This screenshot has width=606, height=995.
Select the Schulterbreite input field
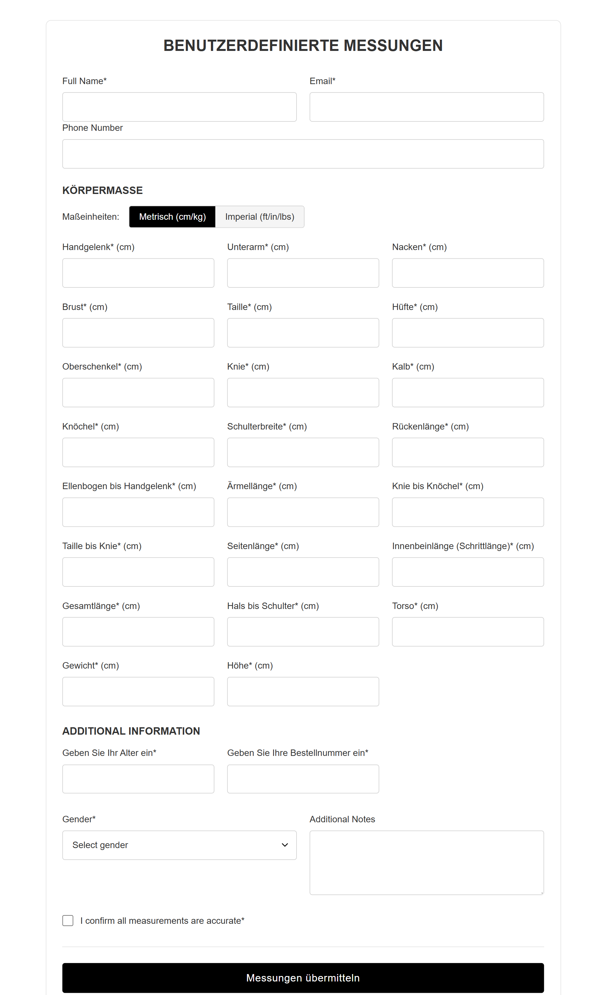303,452
